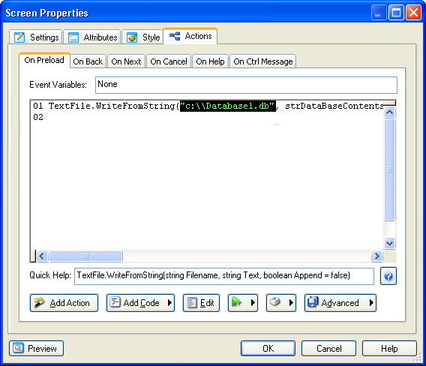Click the Preview button
Image resolution: width=426 pixels, height=366 pixels.
(37, 348)
